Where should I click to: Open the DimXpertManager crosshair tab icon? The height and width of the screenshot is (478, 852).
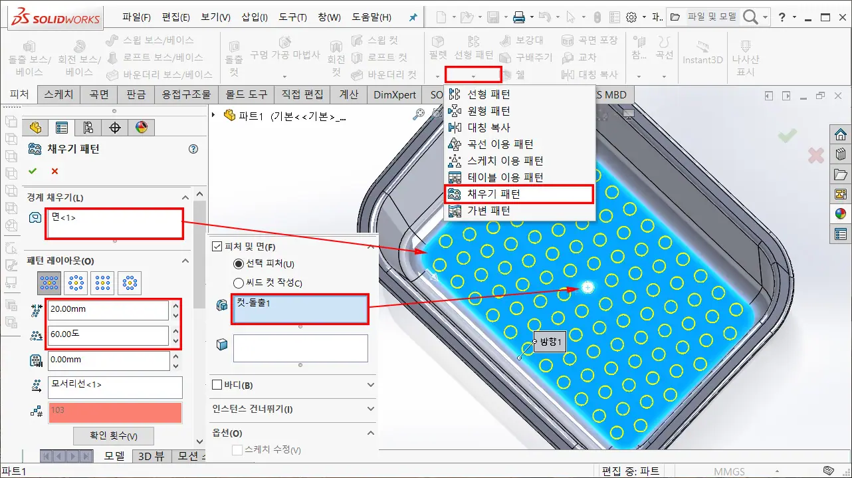114,128
